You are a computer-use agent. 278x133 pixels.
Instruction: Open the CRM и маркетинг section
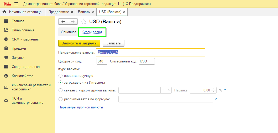[x=25, y=39]
